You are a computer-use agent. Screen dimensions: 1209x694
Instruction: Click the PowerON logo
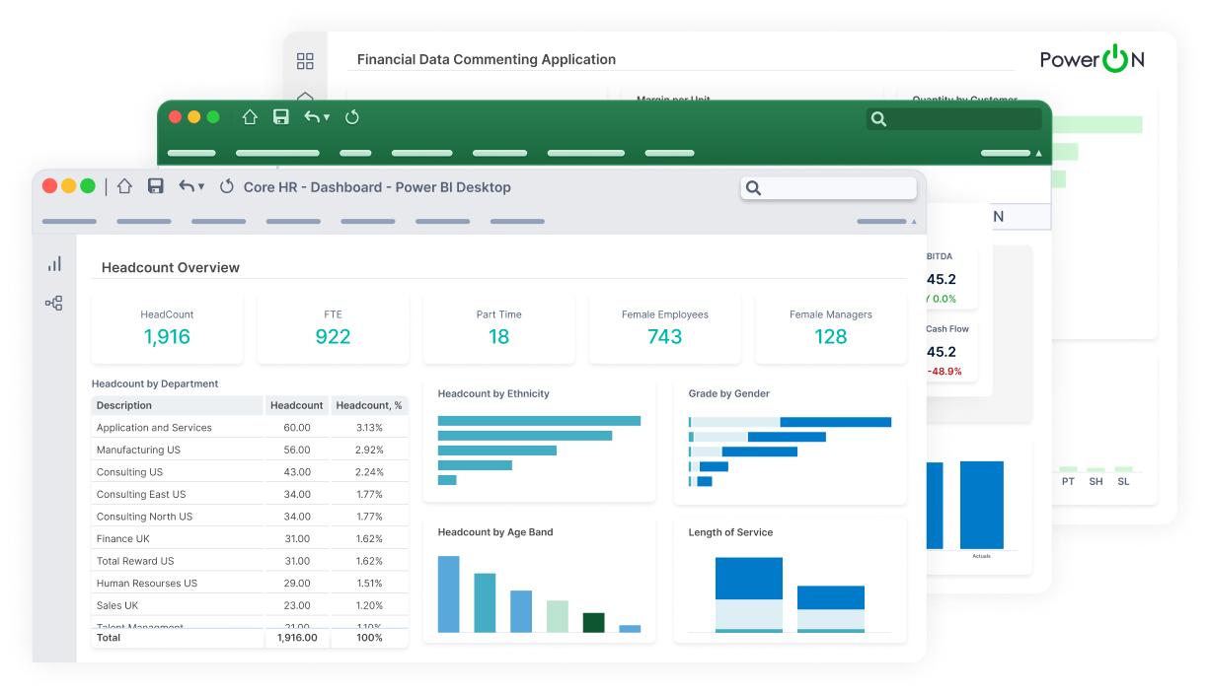[x=1092, y=59]
